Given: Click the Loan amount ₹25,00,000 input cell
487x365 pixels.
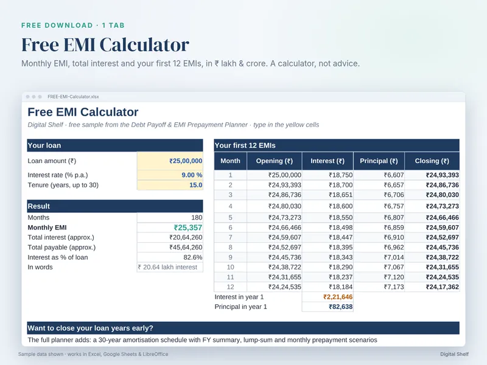Looking at the screenshot, I should click(170, 161).
